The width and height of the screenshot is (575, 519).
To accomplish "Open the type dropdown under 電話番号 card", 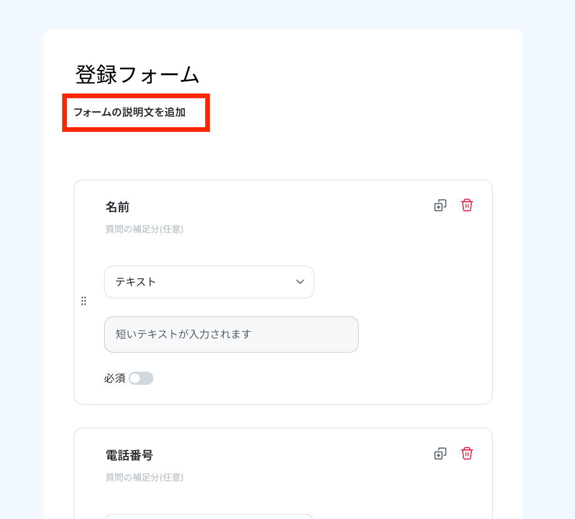I will 209,516.
